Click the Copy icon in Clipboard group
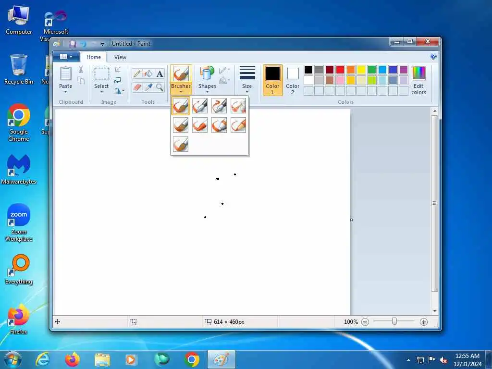Viewport: 492px width, 369px height. point(81,81)
